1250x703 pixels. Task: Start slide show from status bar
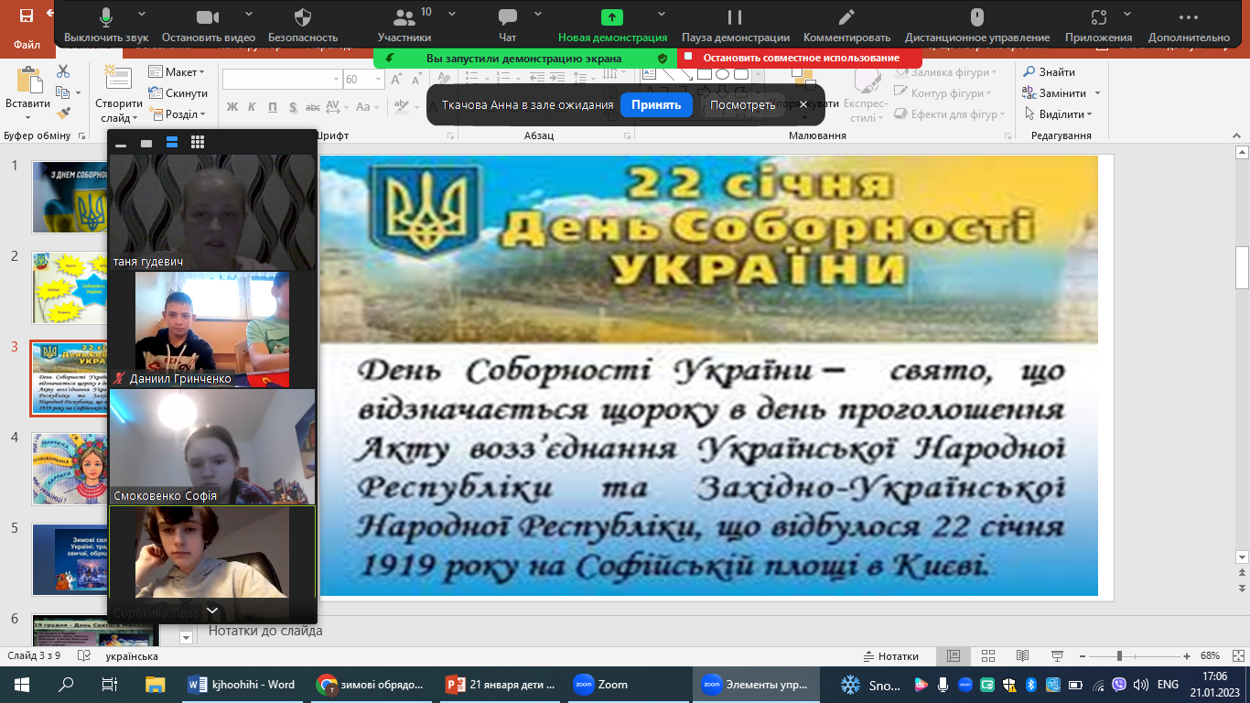coord(1055,656)
